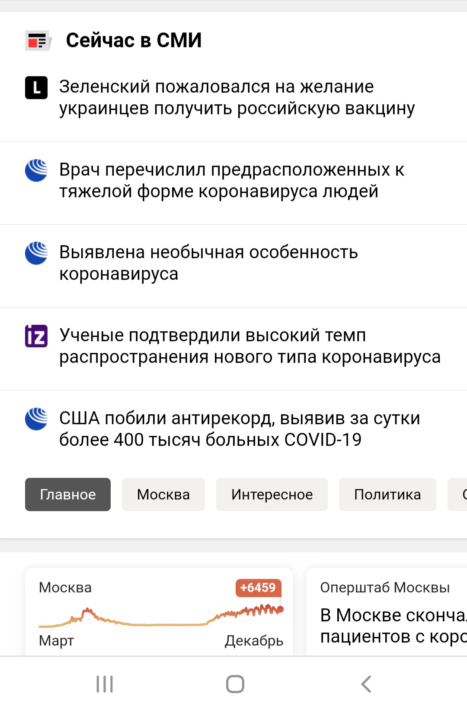This screenshot has height=710, width=467.
Task: Open headline Врач перечислил предрасположенных к тяжелой форме
Action: tap(232, 180)
